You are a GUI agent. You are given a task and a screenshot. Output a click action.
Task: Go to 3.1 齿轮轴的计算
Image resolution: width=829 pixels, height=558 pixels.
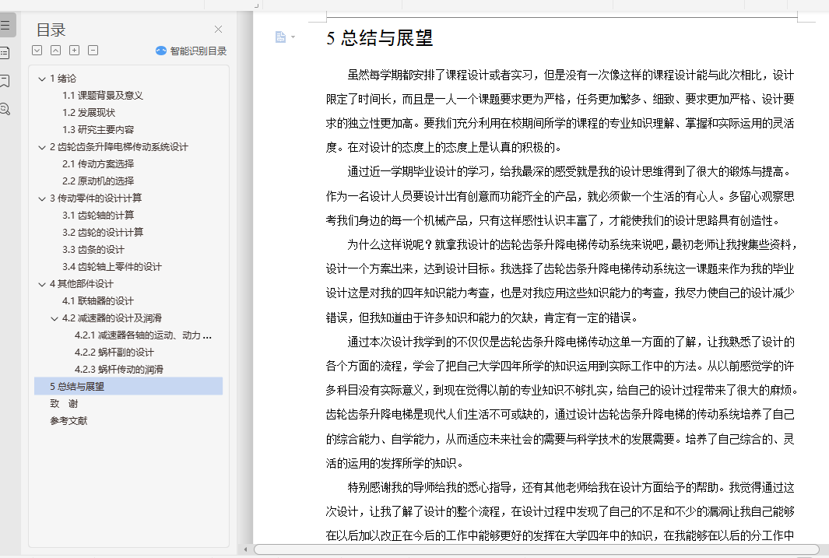[98, 215]
